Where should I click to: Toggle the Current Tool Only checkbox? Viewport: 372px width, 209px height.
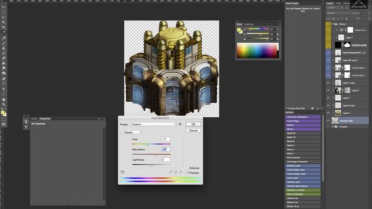pos(287,109)
